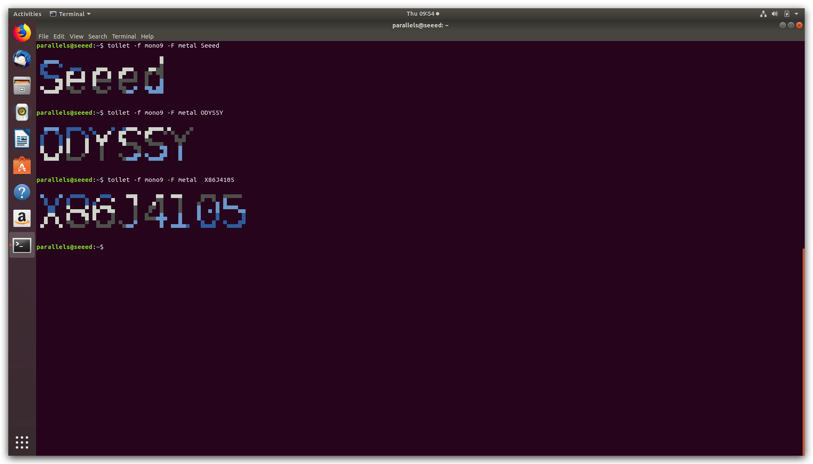The width and height of the screenshot is (813, 464).
Task: Open the Search menu
Action: coord(97,36)
